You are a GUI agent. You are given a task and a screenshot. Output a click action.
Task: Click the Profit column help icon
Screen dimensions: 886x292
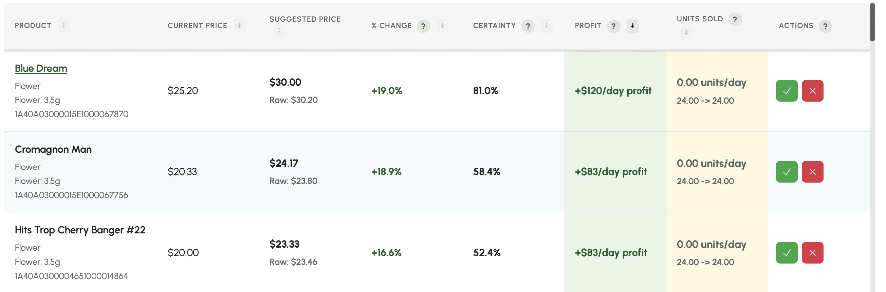613,26
